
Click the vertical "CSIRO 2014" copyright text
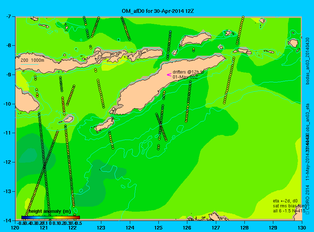[x=308, y=197]
